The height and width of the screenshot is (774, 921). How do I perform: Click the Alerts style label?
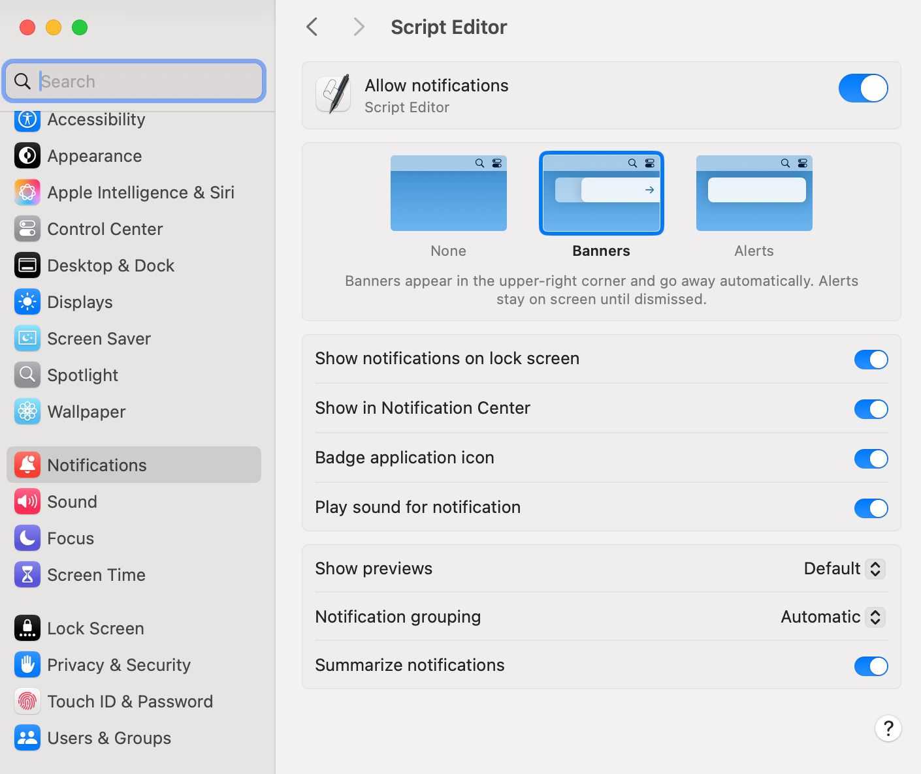point(754,251)
